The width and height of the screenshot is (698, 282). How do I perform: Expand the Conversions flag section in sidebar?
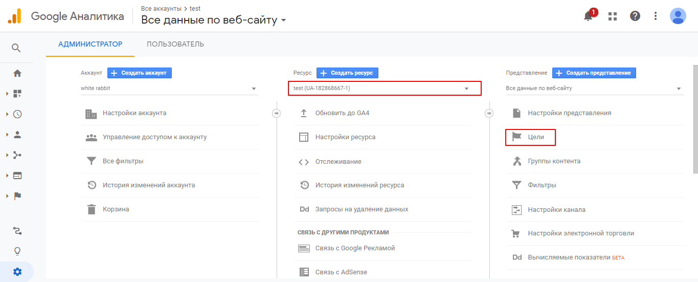pyautogui.click(x=17, y=196)
